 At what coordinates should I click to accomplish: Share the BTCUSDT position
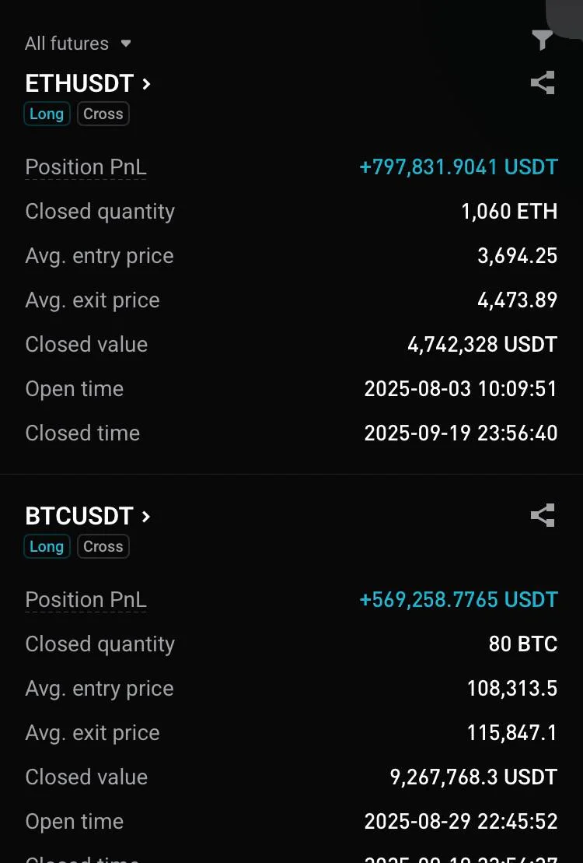pos(542,515)
